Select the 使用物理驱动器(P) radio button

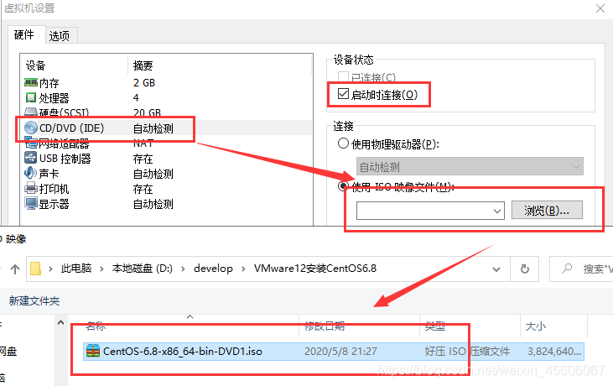tap(343, 143)
